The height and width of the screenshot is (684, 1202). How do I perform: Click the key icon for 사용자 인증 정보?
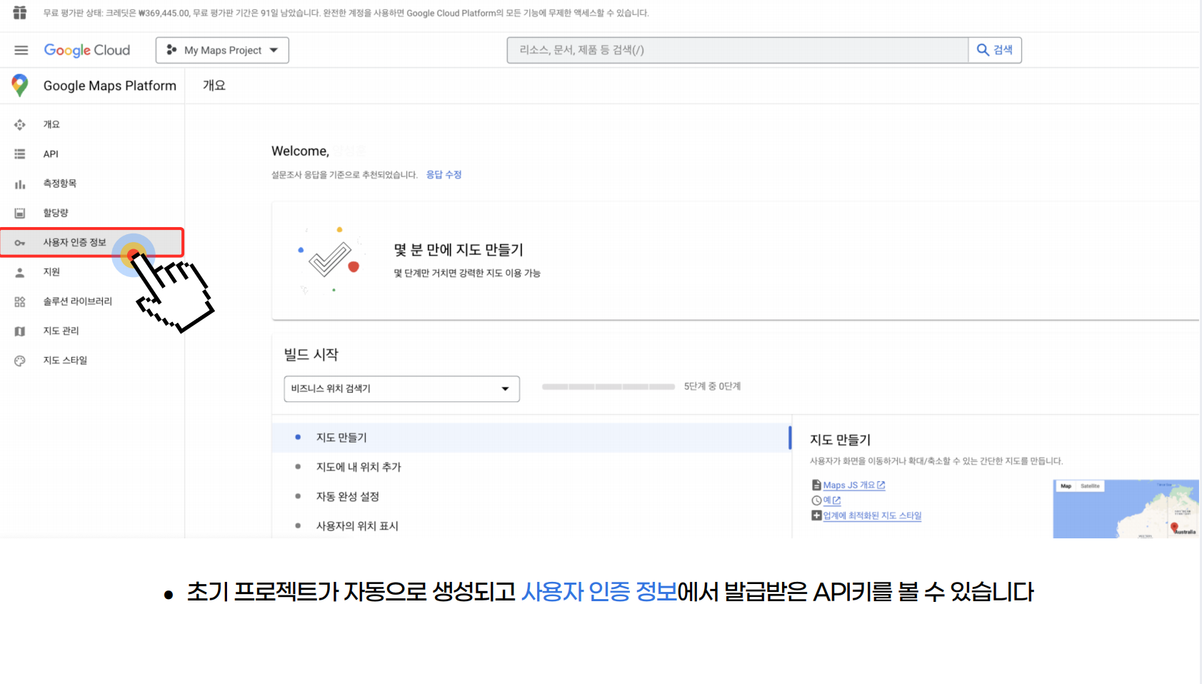coord(20,243)
